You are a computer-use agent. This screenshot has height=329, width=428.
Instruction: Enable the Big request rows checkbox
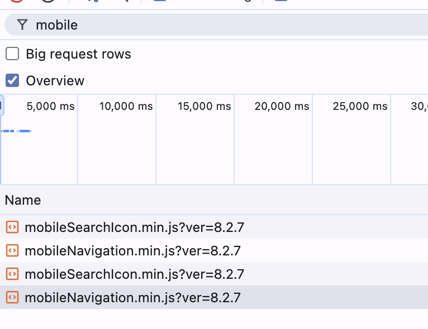[x=12, y=54]
